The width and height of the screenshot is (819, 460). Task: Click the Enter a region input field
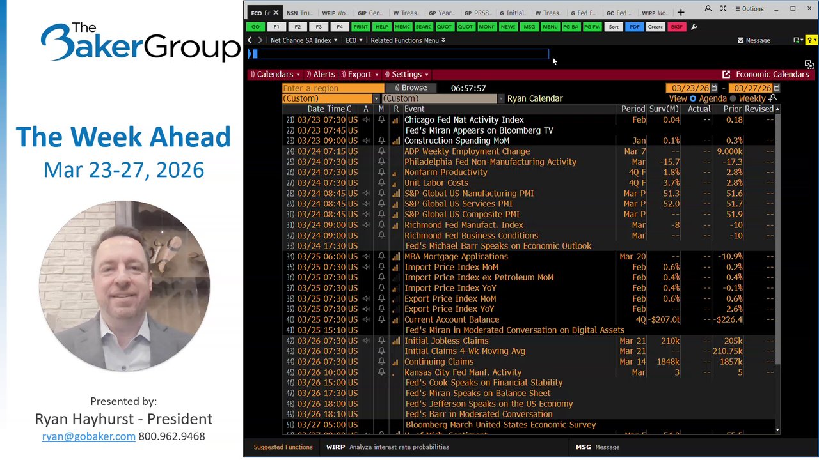tap(333, 88)
